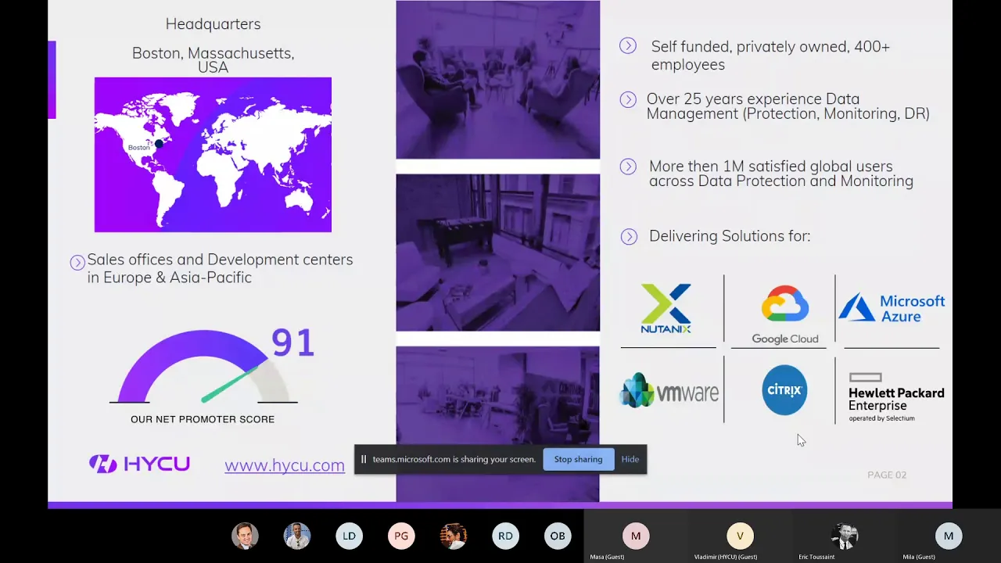Image resolution: width=1001 pixels, height=563 pixels.
Task: Click the pause icon in sharing bar
Action: point(363,459)
